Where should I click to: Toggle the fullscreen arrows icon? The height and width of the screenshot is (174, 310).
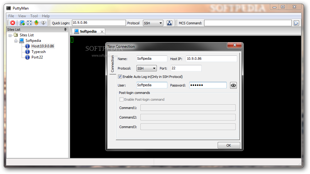point(29,23)
